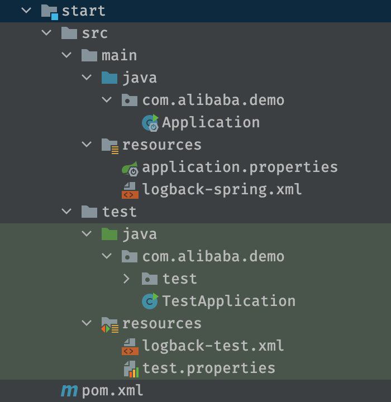Screen dimensions: 391x402
Task: Expand the collapsed test package
Action: (126, 279)
